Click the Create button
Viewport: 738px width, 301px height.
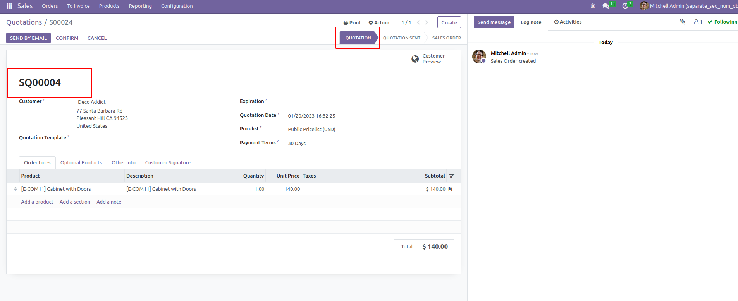pos(449,22)
